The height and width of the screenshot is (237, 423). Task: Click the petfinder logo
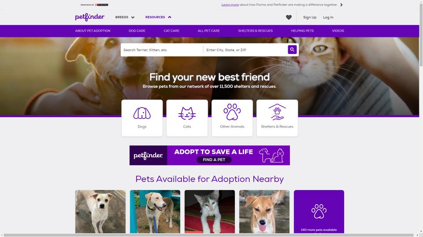(89, 17)
